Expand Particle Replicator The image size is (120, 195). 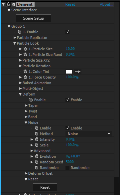pyautogui.click(x=15, y=38)
